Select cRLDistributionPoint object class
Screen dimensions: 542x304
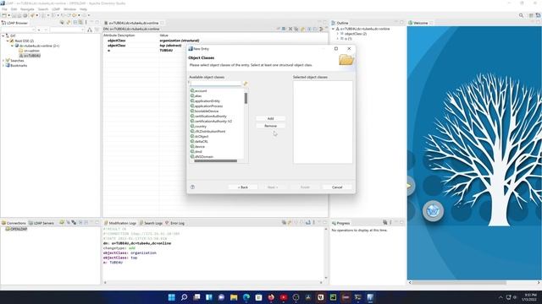click(x=208, y=132)
